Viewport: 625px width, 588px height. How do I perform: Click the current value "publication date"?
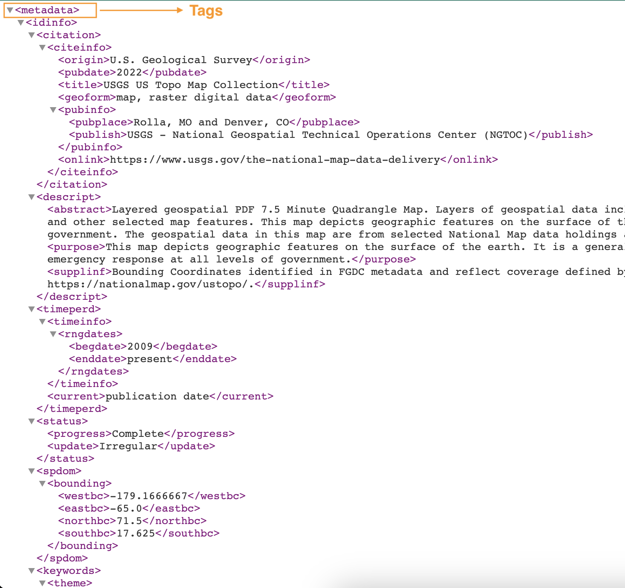(157, 396)
